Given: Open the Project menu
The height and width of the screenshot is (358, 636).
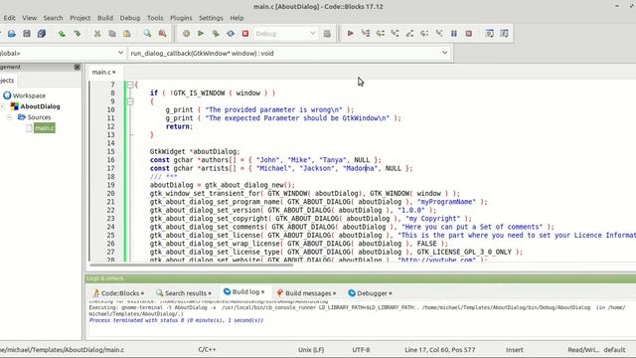Looking at the screenshot, I should click(79, 18).
